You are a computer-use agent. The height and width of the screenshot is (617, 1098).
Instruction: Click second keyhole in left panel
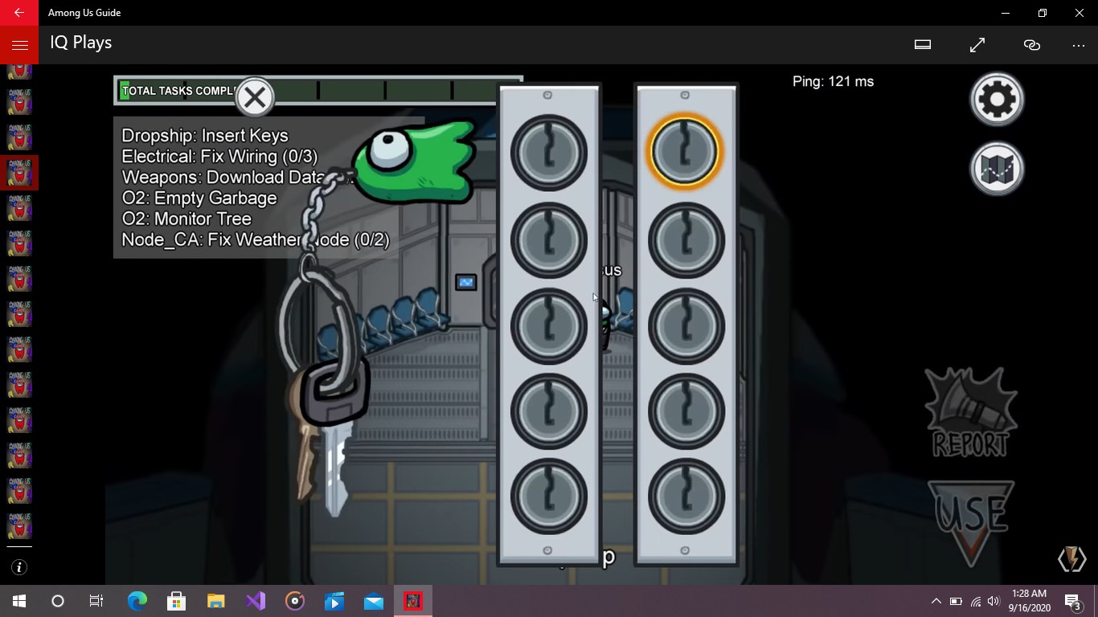point(549,239)
